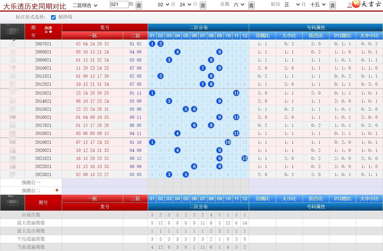Click ball 8 in row 2009021
The height and width of the screenshot is (251, 383).
coord(211,60)
